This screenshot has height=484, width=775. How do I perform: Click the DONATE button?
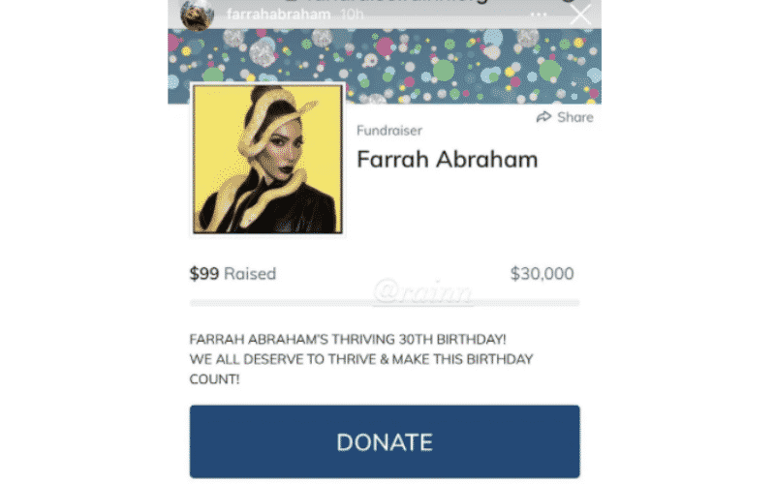point(385,441)
